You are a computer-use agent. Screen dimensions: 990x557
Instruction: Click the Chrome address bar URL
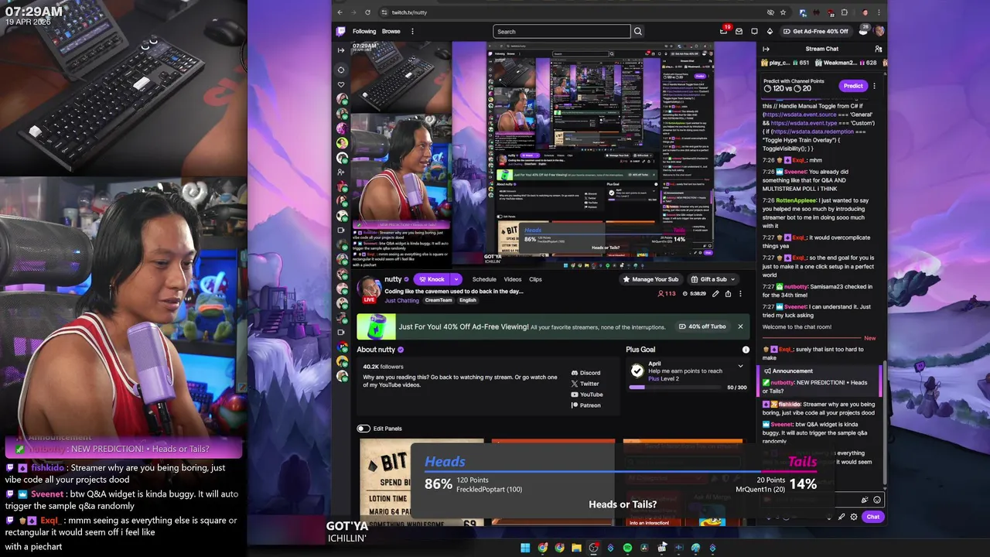click(409, 12)
